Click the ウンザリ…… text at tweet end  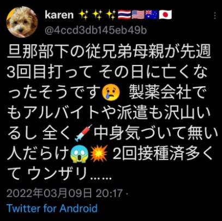coord(69,174)
